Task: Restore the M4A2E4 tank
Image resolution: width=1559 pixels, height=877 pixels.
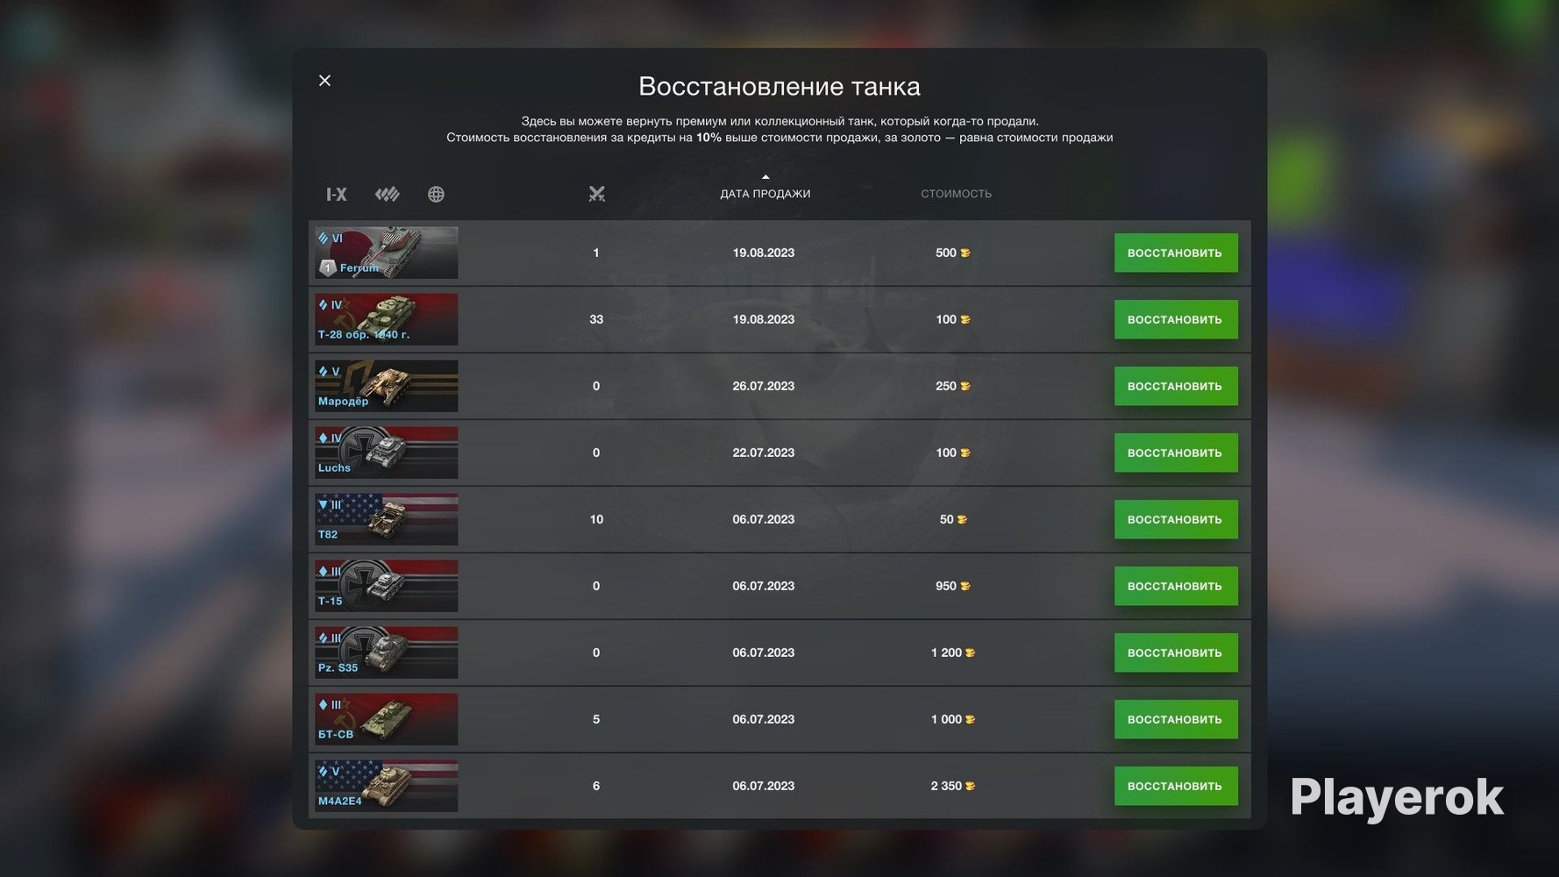Action: 1176,786
